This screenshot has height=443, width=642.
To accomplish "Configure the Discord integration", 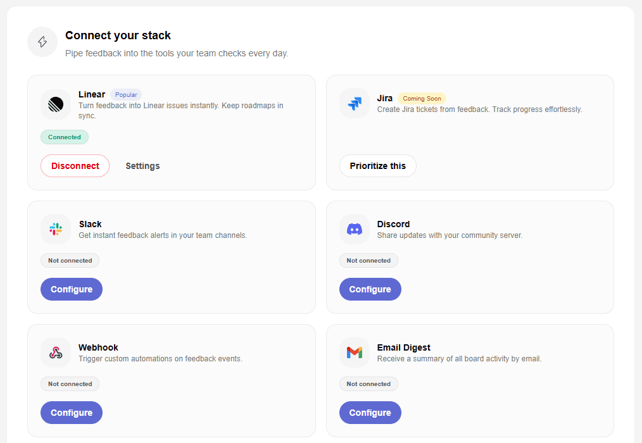I will pos(370,289).
